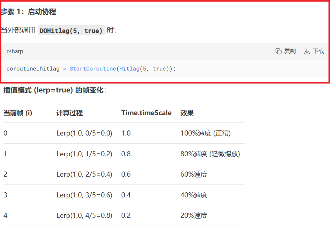Click cell 40%速度
Viewport: 330px width, 226px height.
pos(194,195)
